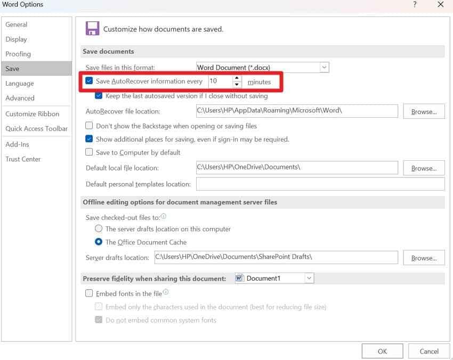453x360 pixels.
Task: Click the Word document icon beside Document1
Action: [x=239, y=278]
